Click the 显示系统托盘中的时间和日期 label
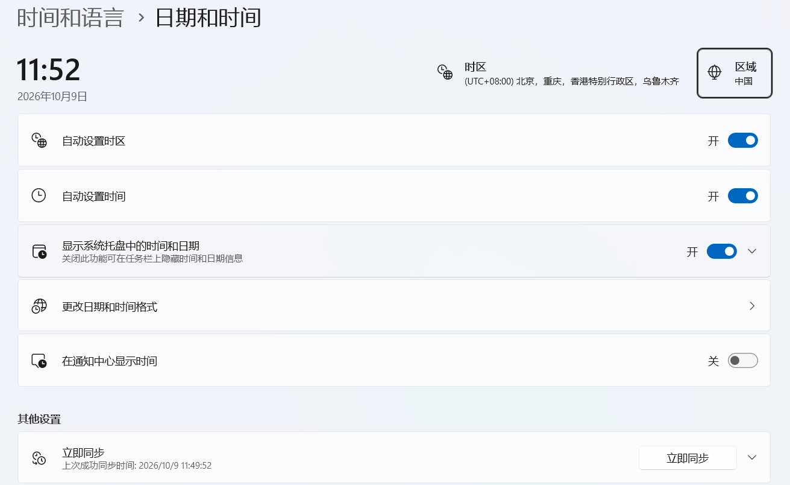790x485 pixels. point(131,246)
